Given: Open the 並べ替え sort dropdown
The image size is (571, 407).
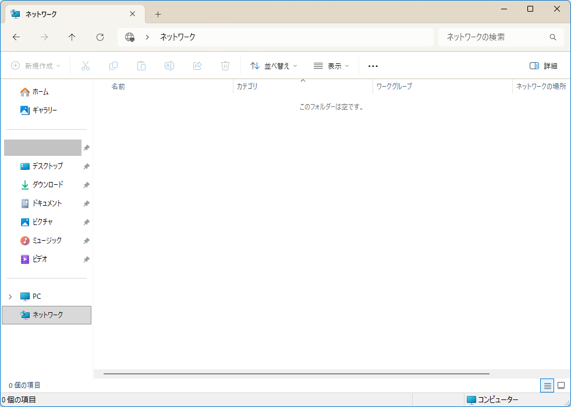Looking at the screenshot, I should tap(274, 66).
